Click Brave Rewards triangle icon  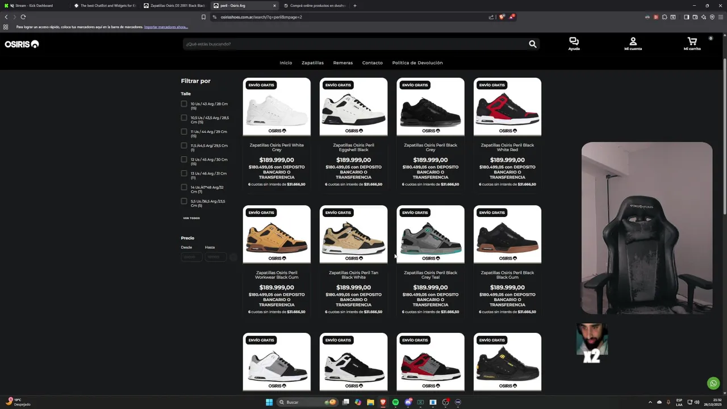coord(511,17)
